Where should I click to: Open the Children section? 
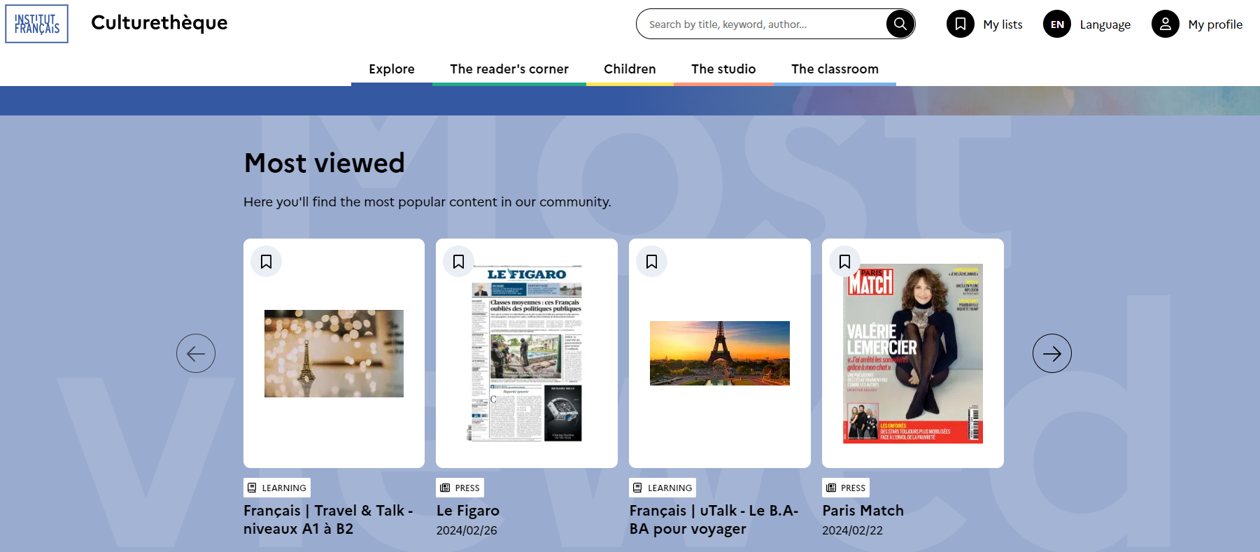coord(630,69)
